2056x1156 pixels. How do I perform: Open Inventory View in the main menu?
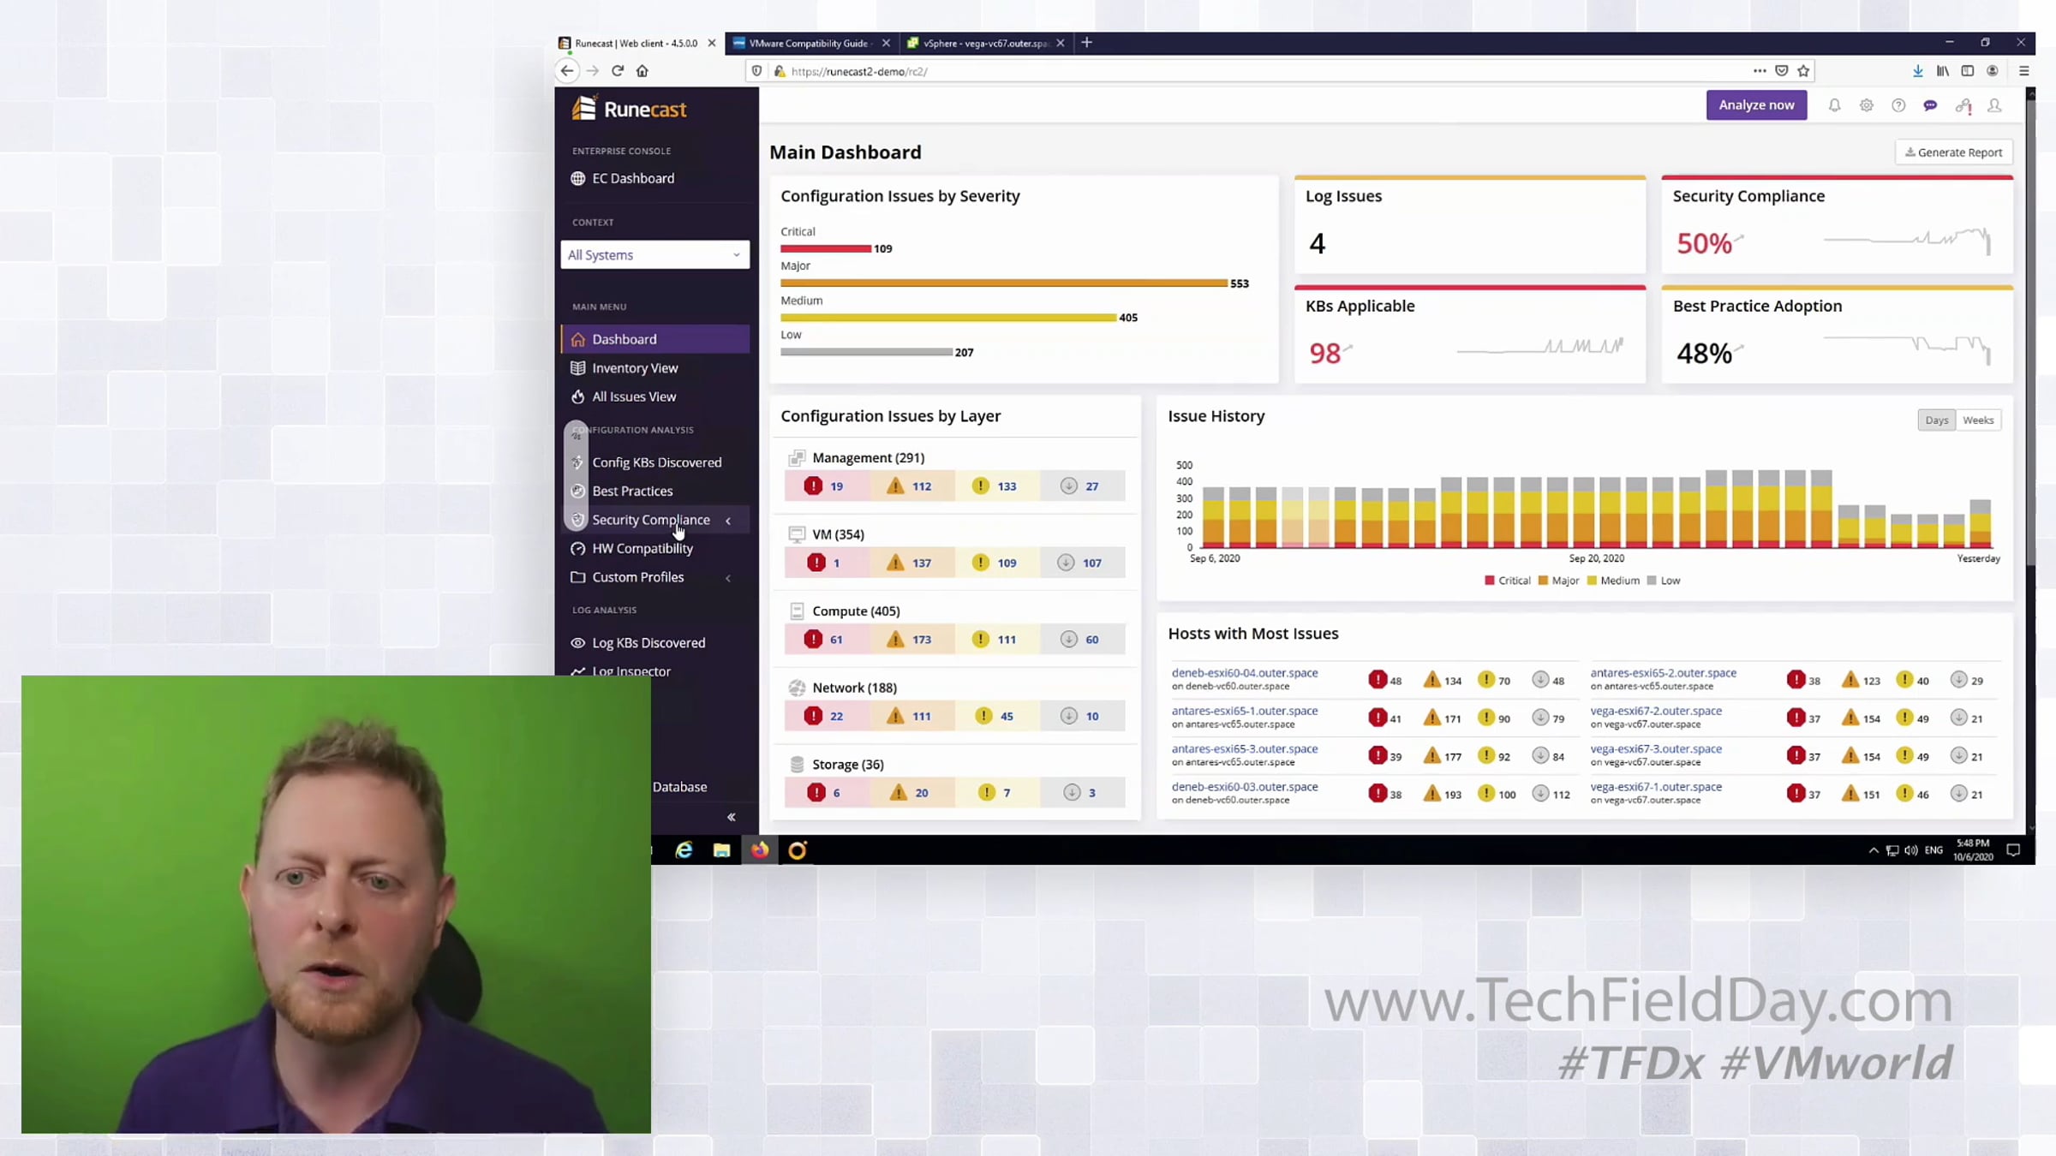pos(635,368)
